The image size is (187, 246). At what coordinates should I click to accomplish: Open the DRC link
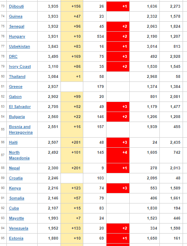pyautogui.click(x=13, y=57)
